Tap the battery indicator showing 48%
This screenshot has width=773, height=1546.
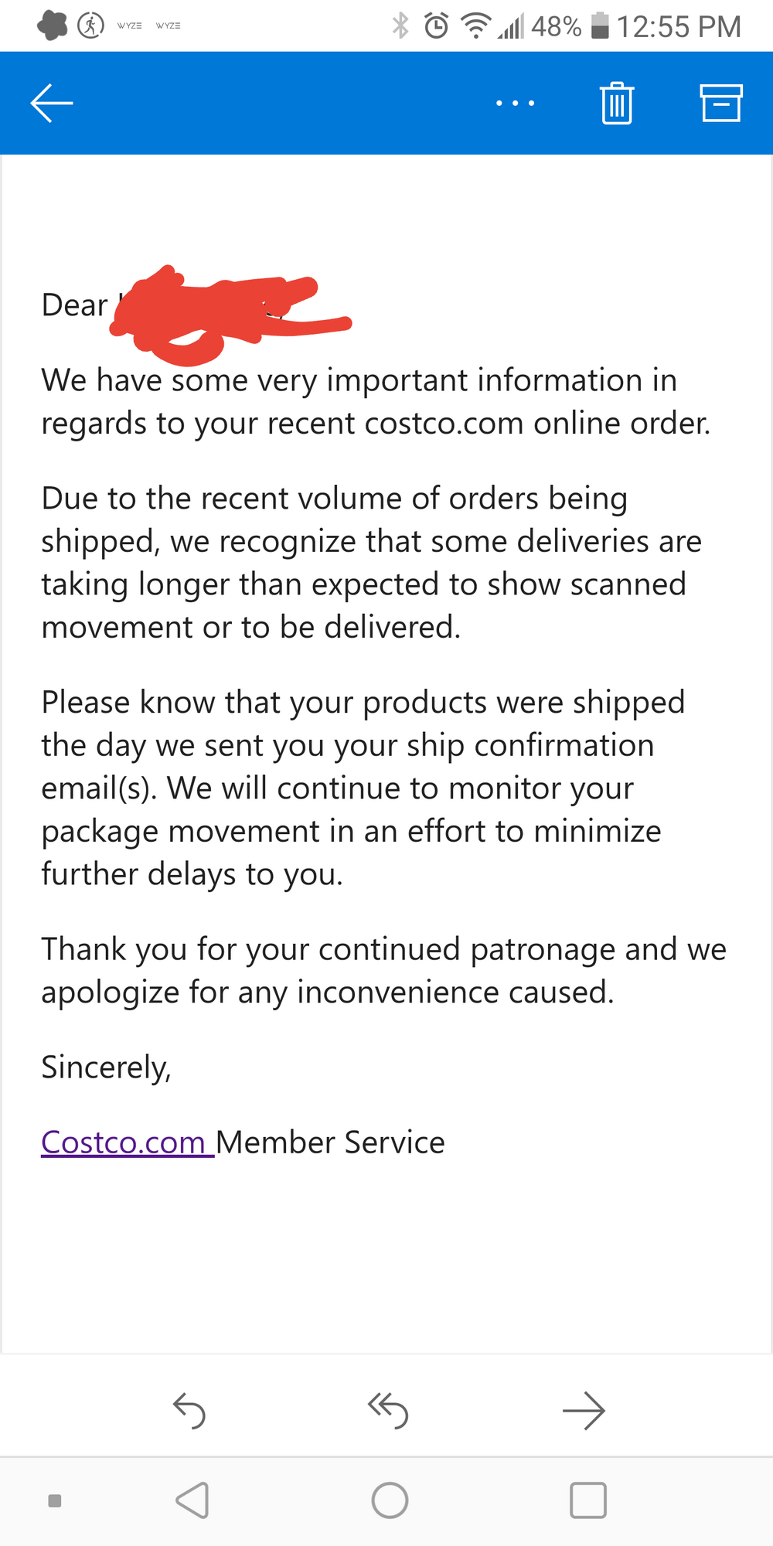pyautogui.click(x=600, y=26)
